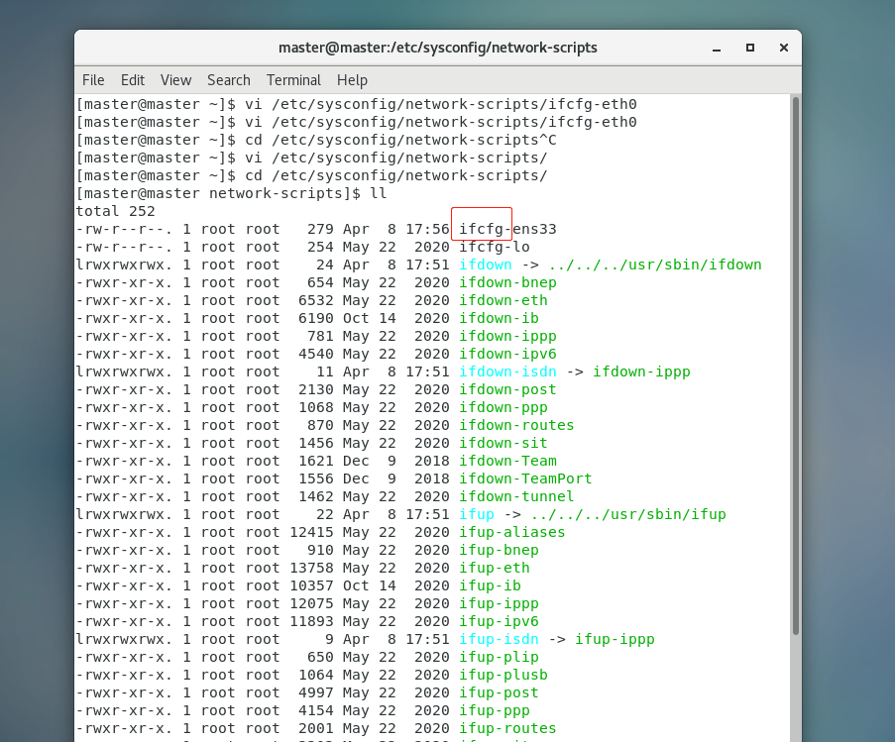Image resolution: width=895 pixels, height=742 pixels.
Task: Open the View menu
Action: click(x=175, y=80)
